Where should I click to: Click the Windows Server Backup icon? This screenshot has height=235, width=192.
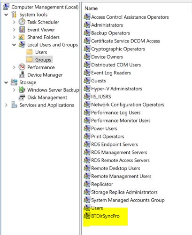pos(22,90)
